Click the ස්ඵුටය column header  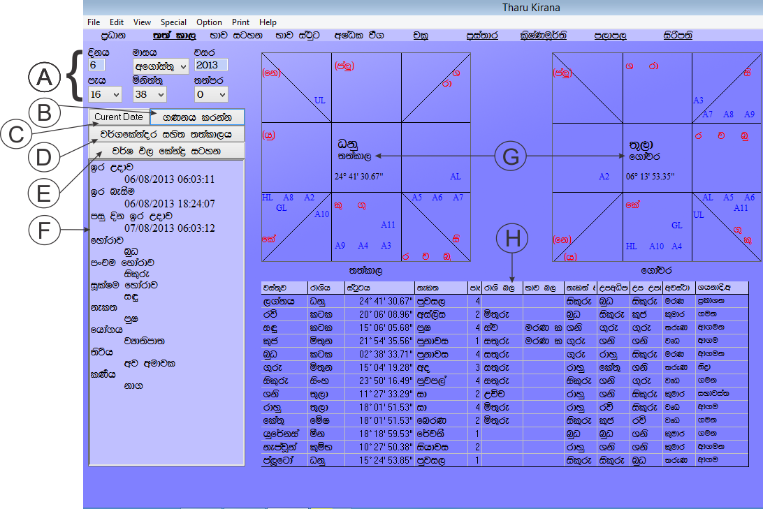[x=379, y=288]
